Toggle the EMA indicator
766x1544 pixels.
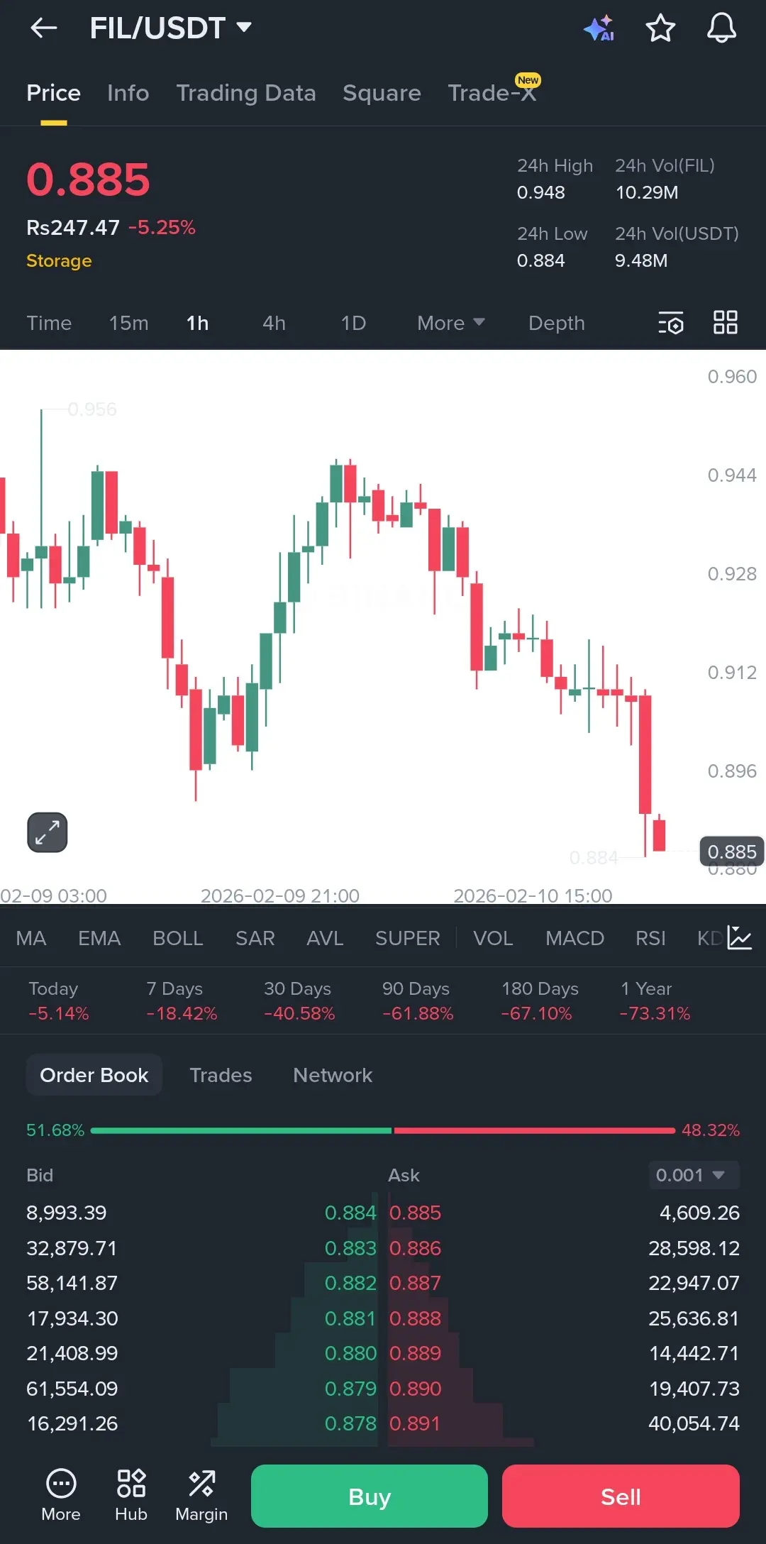pos(99,938)
